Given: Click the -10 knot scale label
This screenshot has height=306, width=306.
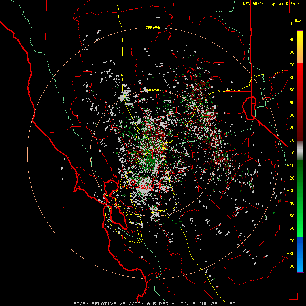Looking at the screenshot, I should tap(291, 166).
